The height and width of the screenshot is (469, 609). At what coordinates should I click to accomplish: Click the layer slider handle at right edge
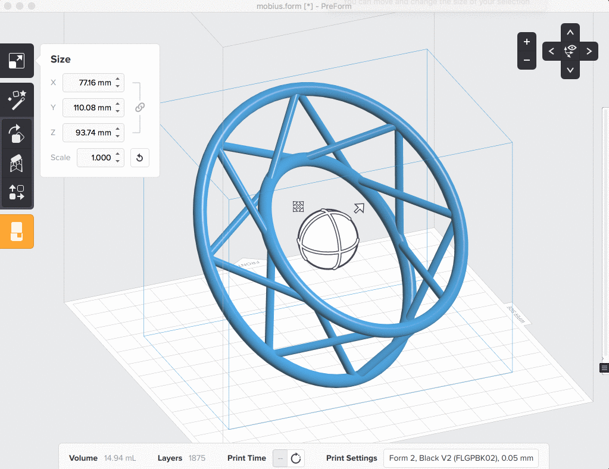click(604, 368)
